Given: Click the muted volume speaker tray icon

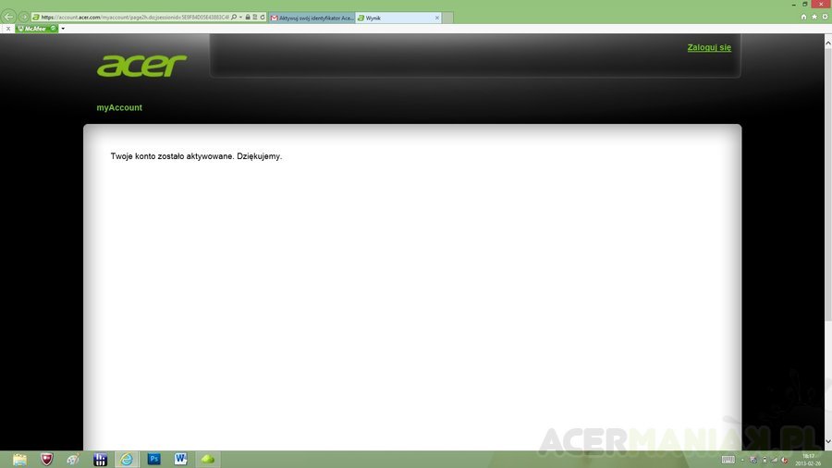Looking at the screenshot, I should click(x=785, y=460).
